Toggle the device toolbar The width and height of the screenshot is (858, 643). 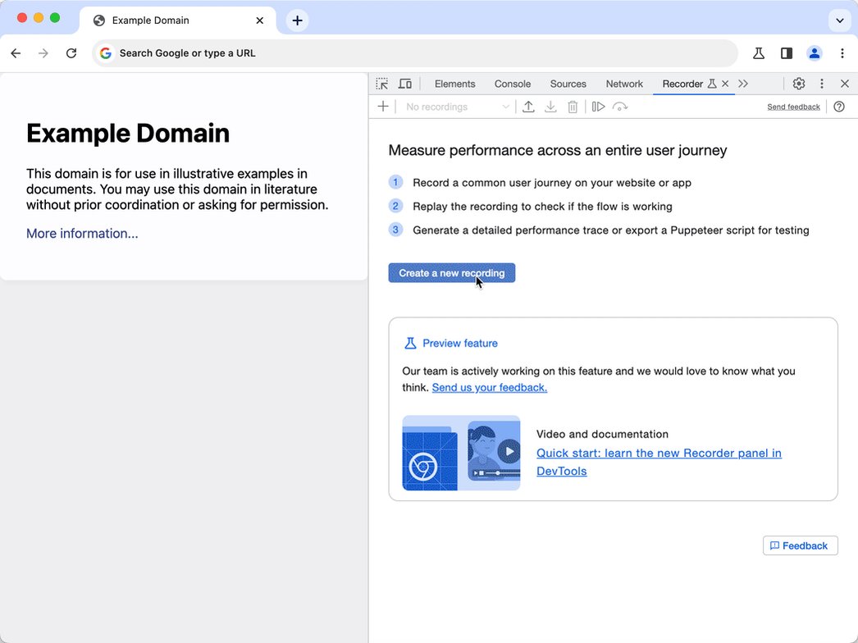click(x=405, y=84)
